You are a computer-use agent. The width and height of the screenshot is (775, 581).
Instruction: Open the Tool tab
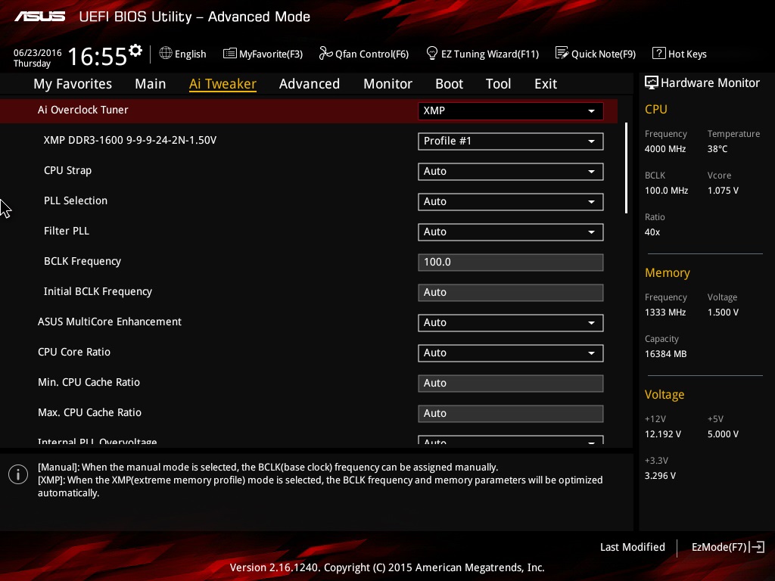498,84
